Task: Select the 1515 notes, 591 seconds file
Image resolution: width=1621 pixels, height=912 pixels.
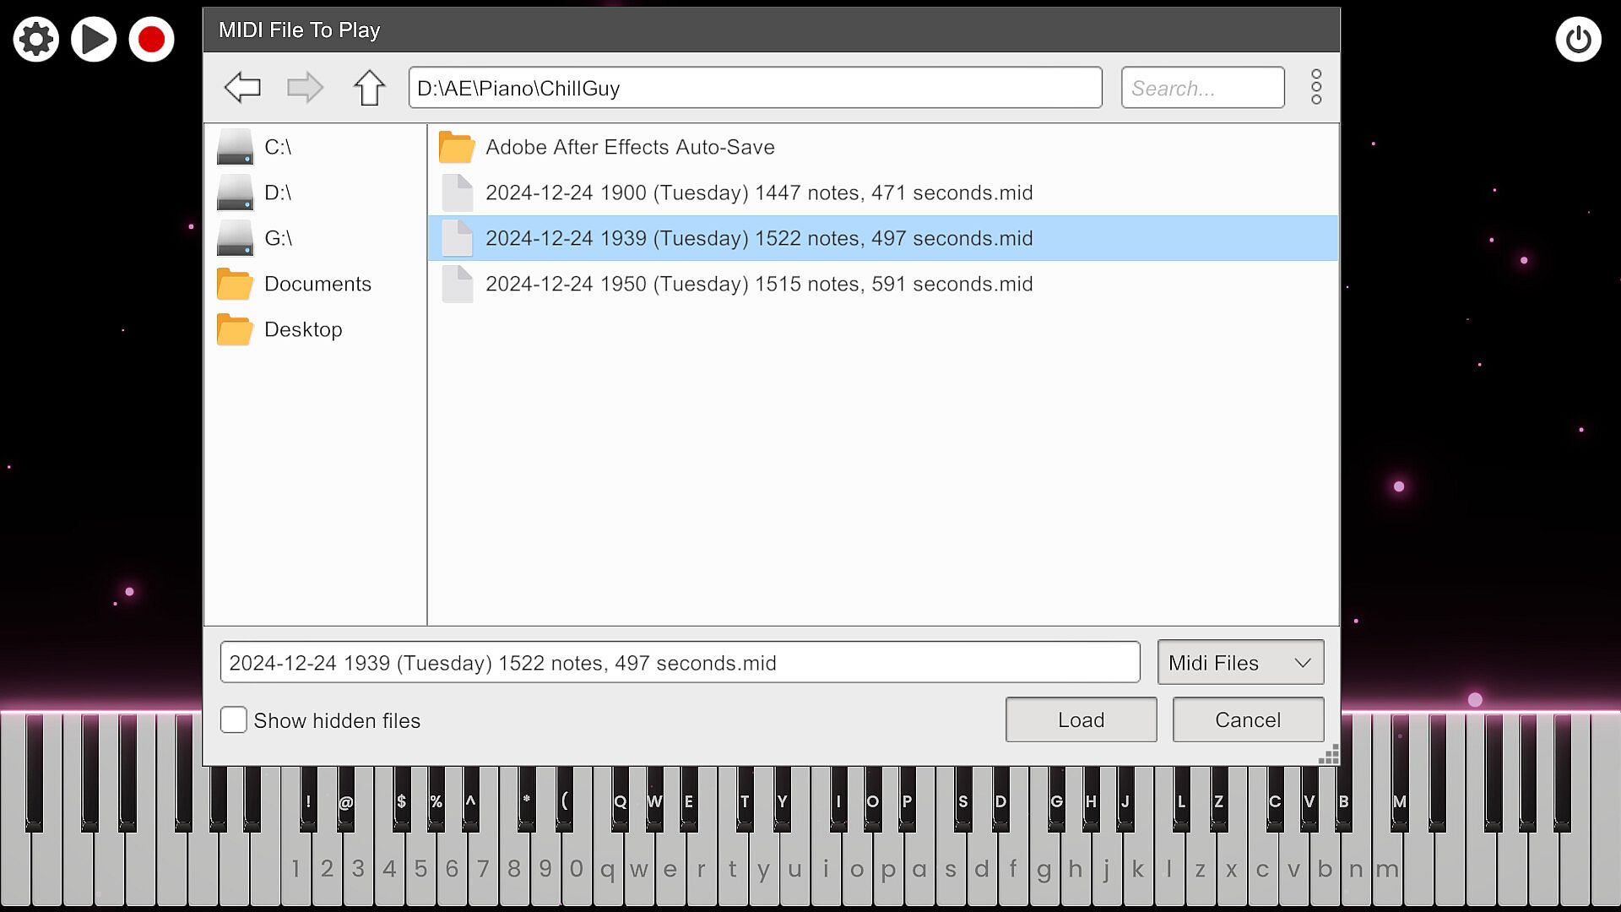Action: (x=758, y=284)
